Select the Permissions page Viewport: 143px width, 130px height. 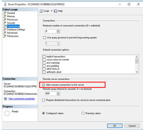[13, 36]
